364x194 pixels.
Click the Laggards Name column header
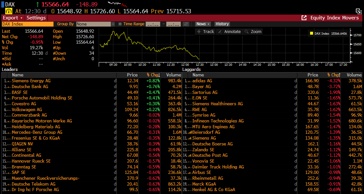click(x=245, y=75)
